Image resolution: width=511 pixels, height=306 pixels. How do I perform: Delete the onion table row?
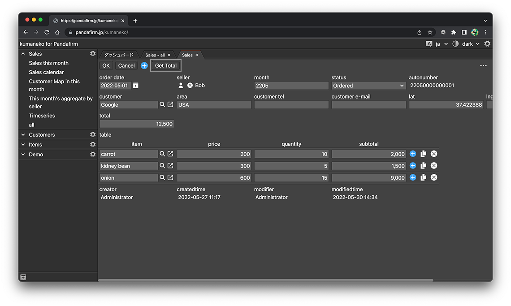[x=434, y=177]
